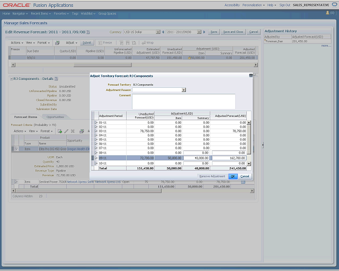Expand the 01-11 adjustment period row
The image size is (339, 271).
pyautogui.click(x=96, y=123)
